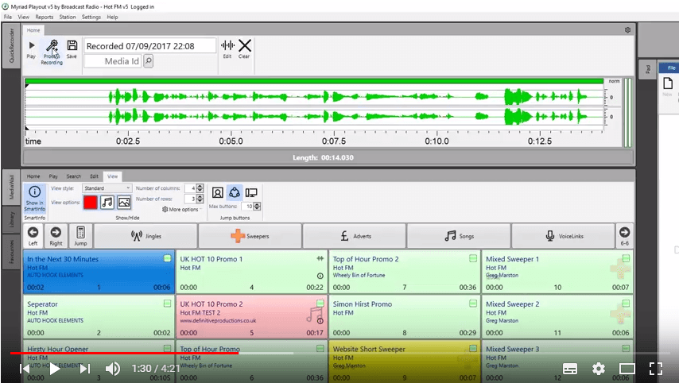Click the Process Recording wand icon
This screenshot has width=679, height=383.
tap(52, 47)
